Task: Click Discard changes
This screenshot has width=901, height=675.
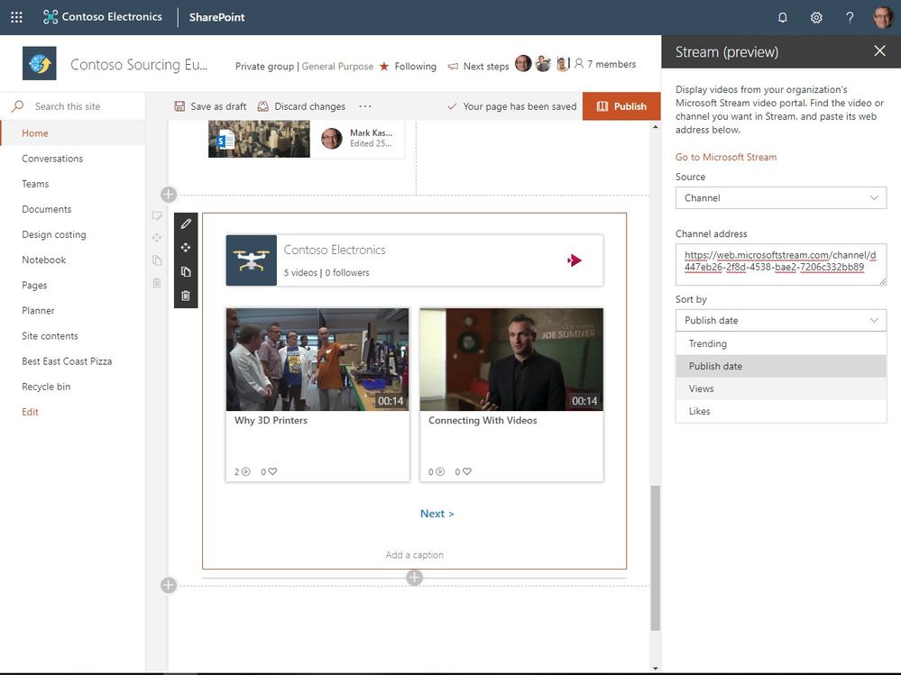Action: point(301,106)
